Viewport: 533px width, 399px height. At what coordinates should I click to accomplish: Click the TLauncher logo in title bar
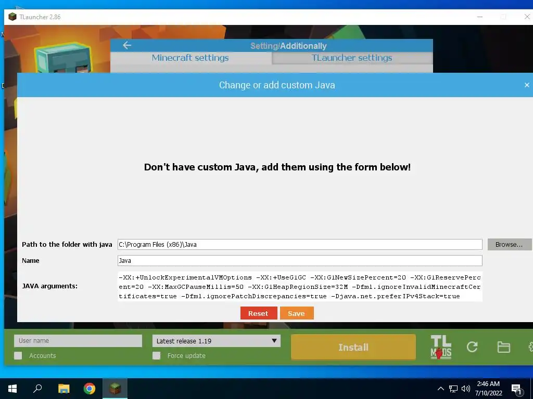point(12,17)
